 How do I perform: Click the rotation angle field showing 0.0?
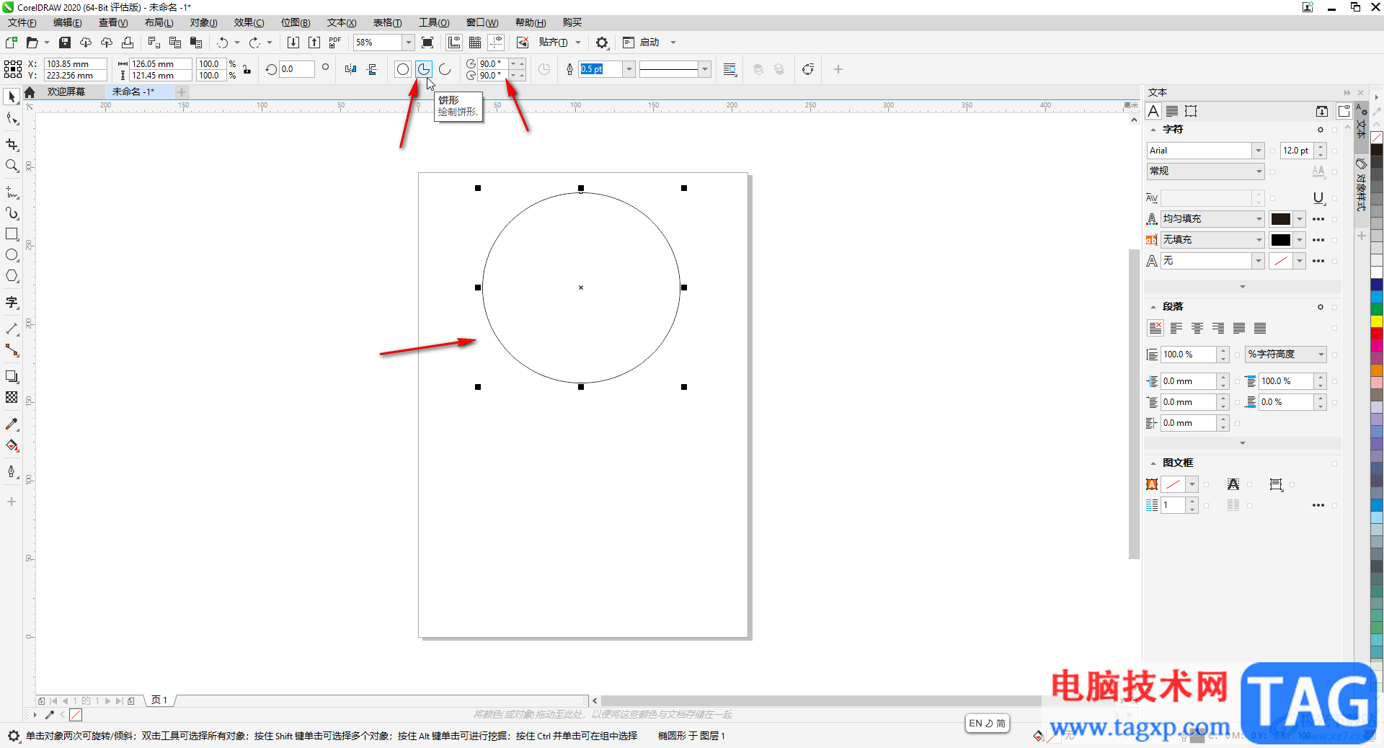(x=297, y=69)
